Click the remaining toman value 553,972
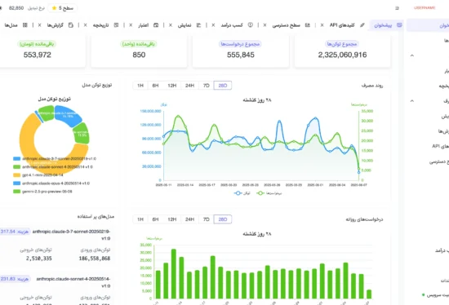Screen dimensions: 449x305 click(x=38, y=55)
